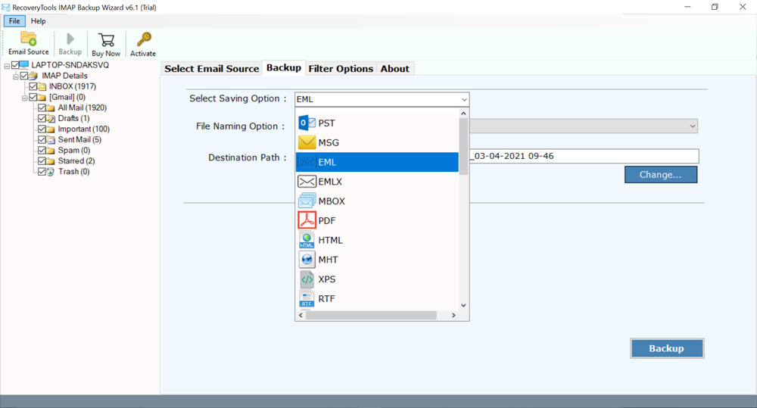Click the format list scroll-left arrow
Viewport: 757px width, 408px height.
pyautogui.click(x=301, y=316)
